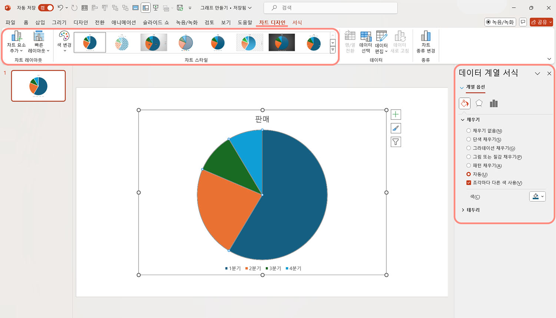Click the chart styles brush button beside chart
This screenshot has height=318, width=556.
[396, 128]
